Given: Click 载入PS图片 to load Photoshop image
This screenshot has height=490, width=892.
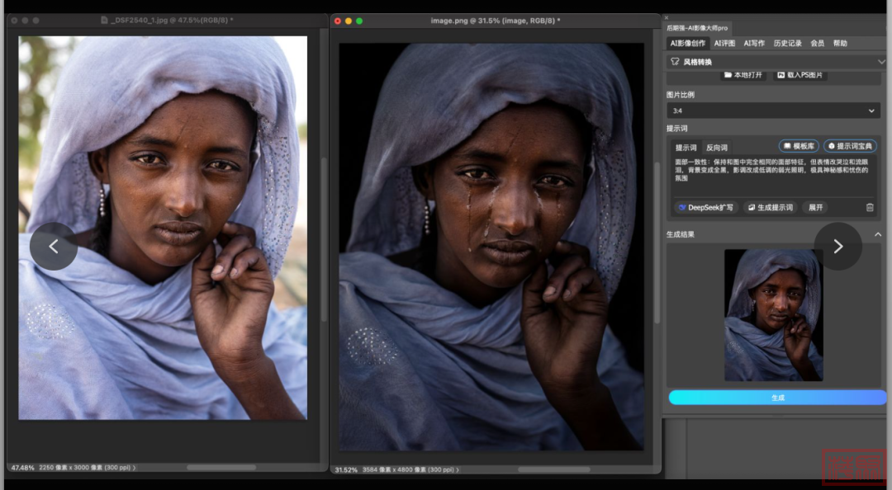Looking at the screenshot, I should 799,75.
